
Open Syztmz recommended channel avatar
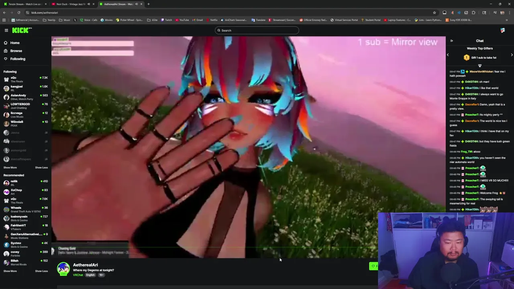pos(6,245)
